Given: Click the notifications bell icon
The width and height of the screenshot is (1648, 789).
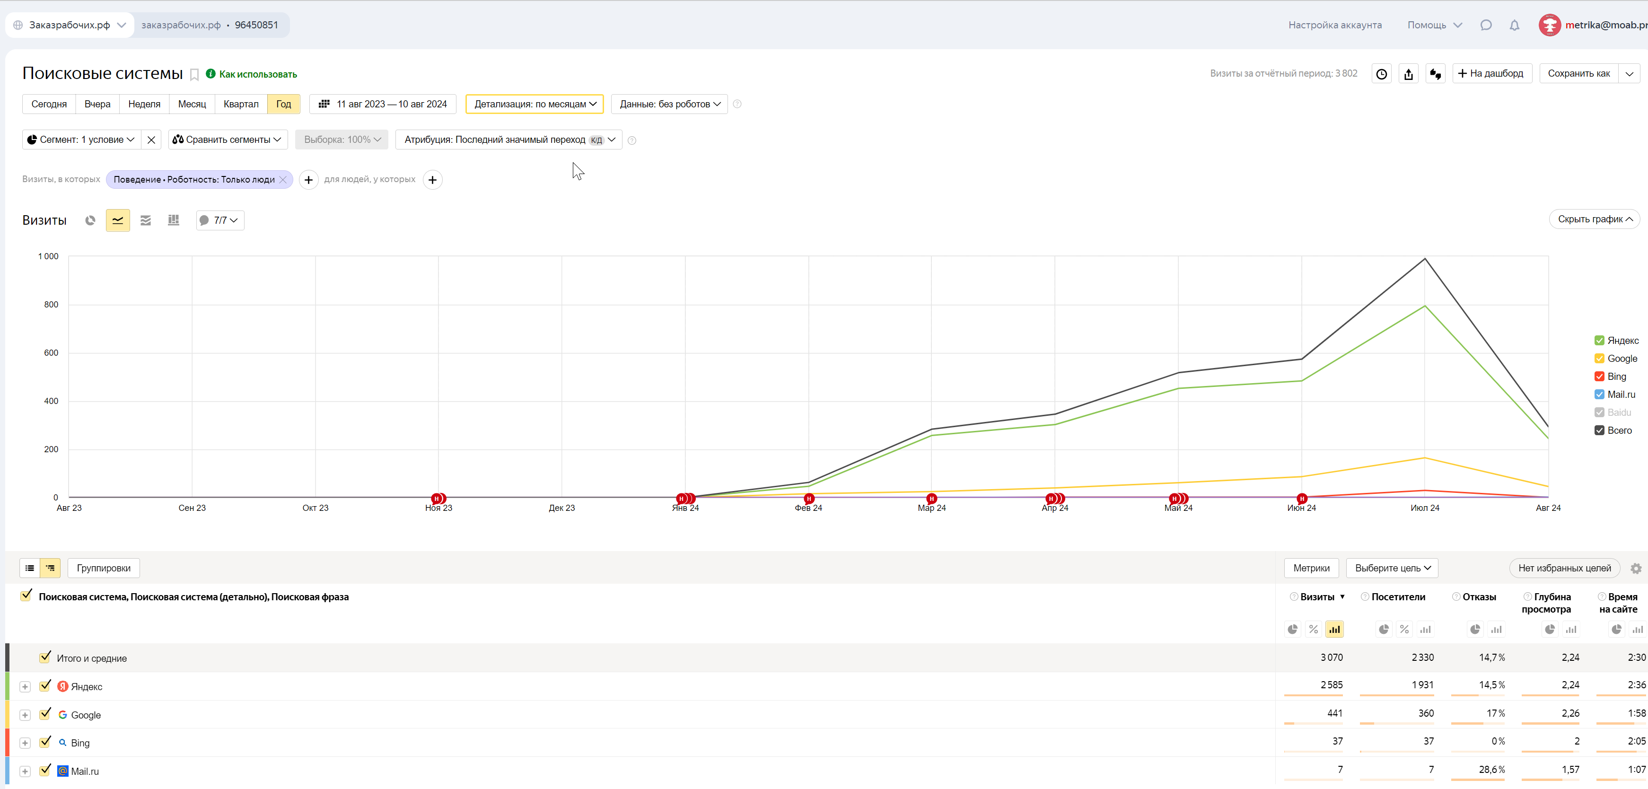Looking at the screenshot, I should pos(1514,25).
